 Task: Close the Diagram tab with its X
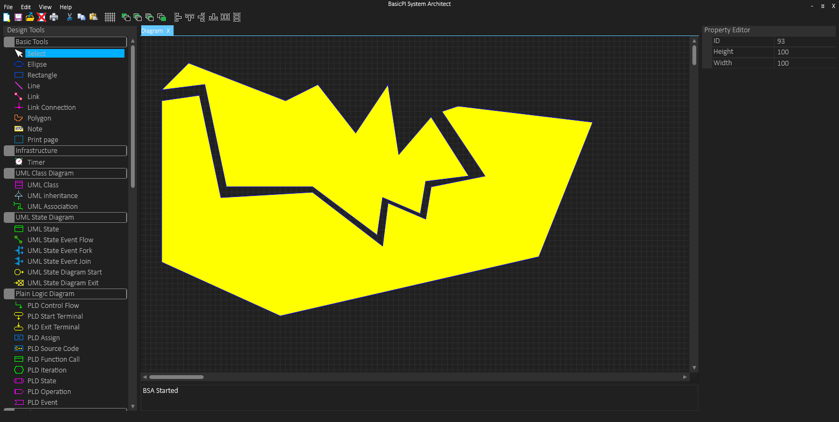(x=168, y=31)
